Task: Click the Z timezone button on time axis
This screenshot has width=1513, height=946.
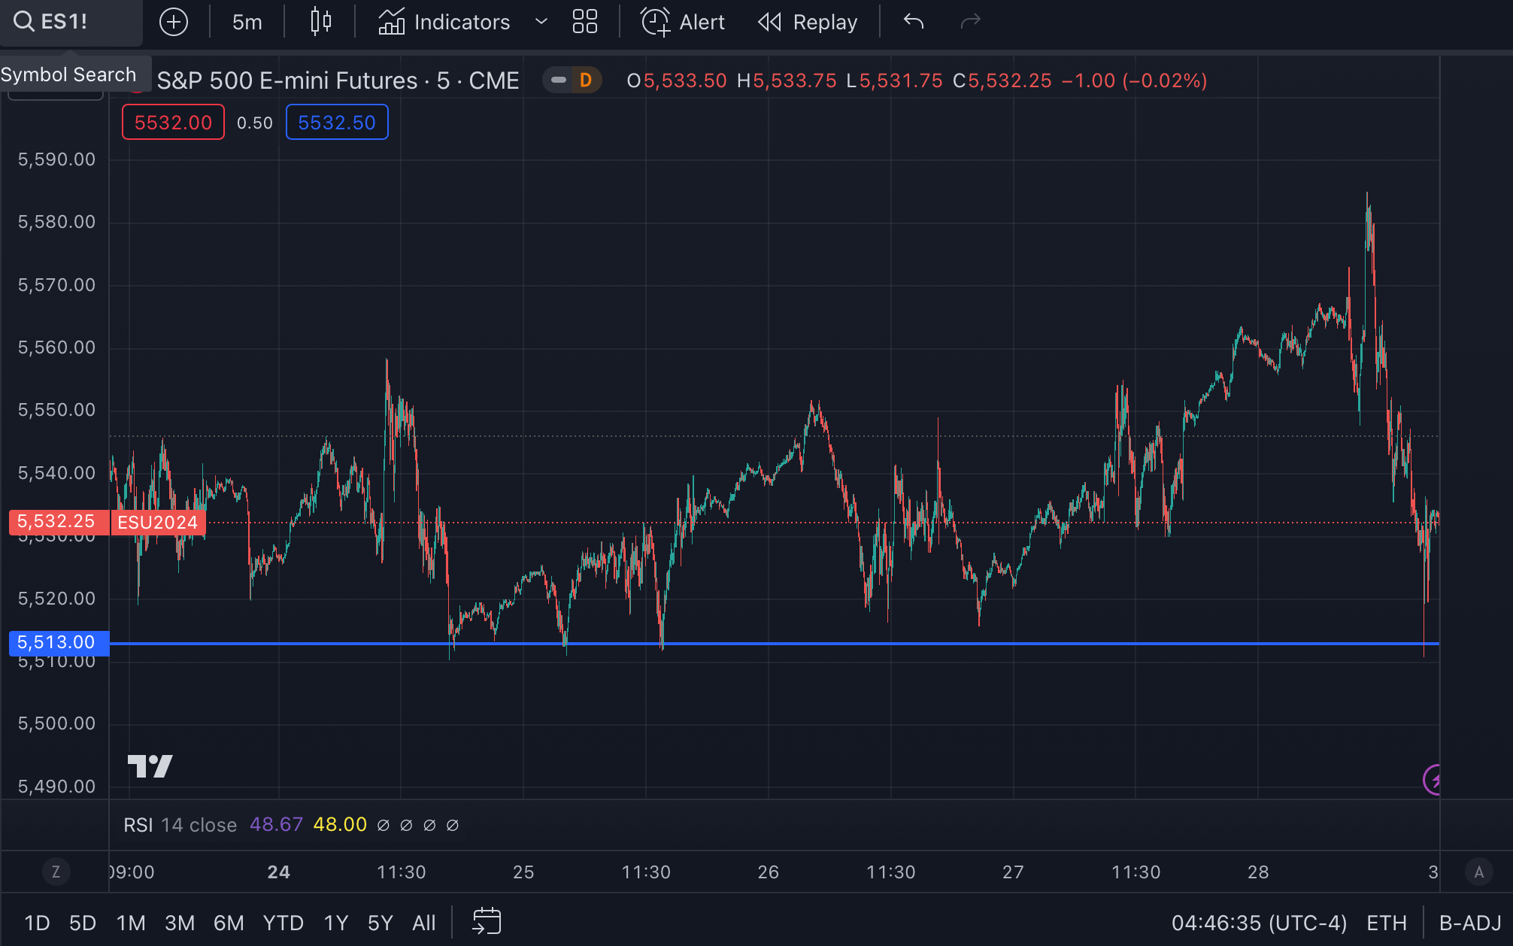Action: (x=56, y=872)
